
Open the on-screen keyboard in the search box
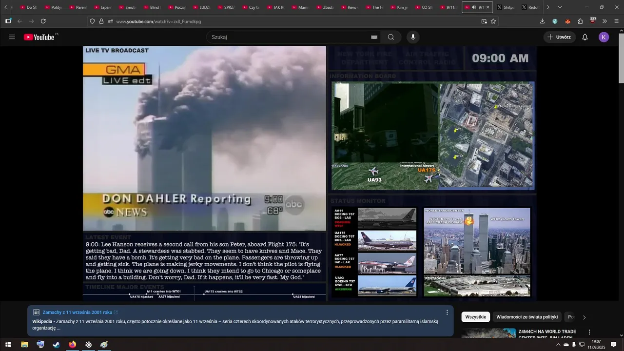[x=374, y=37]
